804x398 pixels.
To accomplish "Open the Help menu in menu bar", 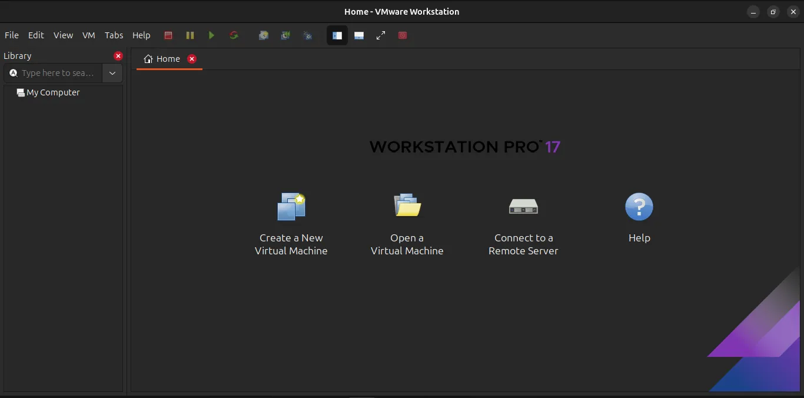I will tap(141, 35).
